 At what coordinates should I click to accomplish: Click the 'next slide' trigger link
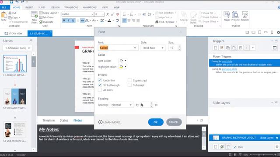tap(227, 61)
